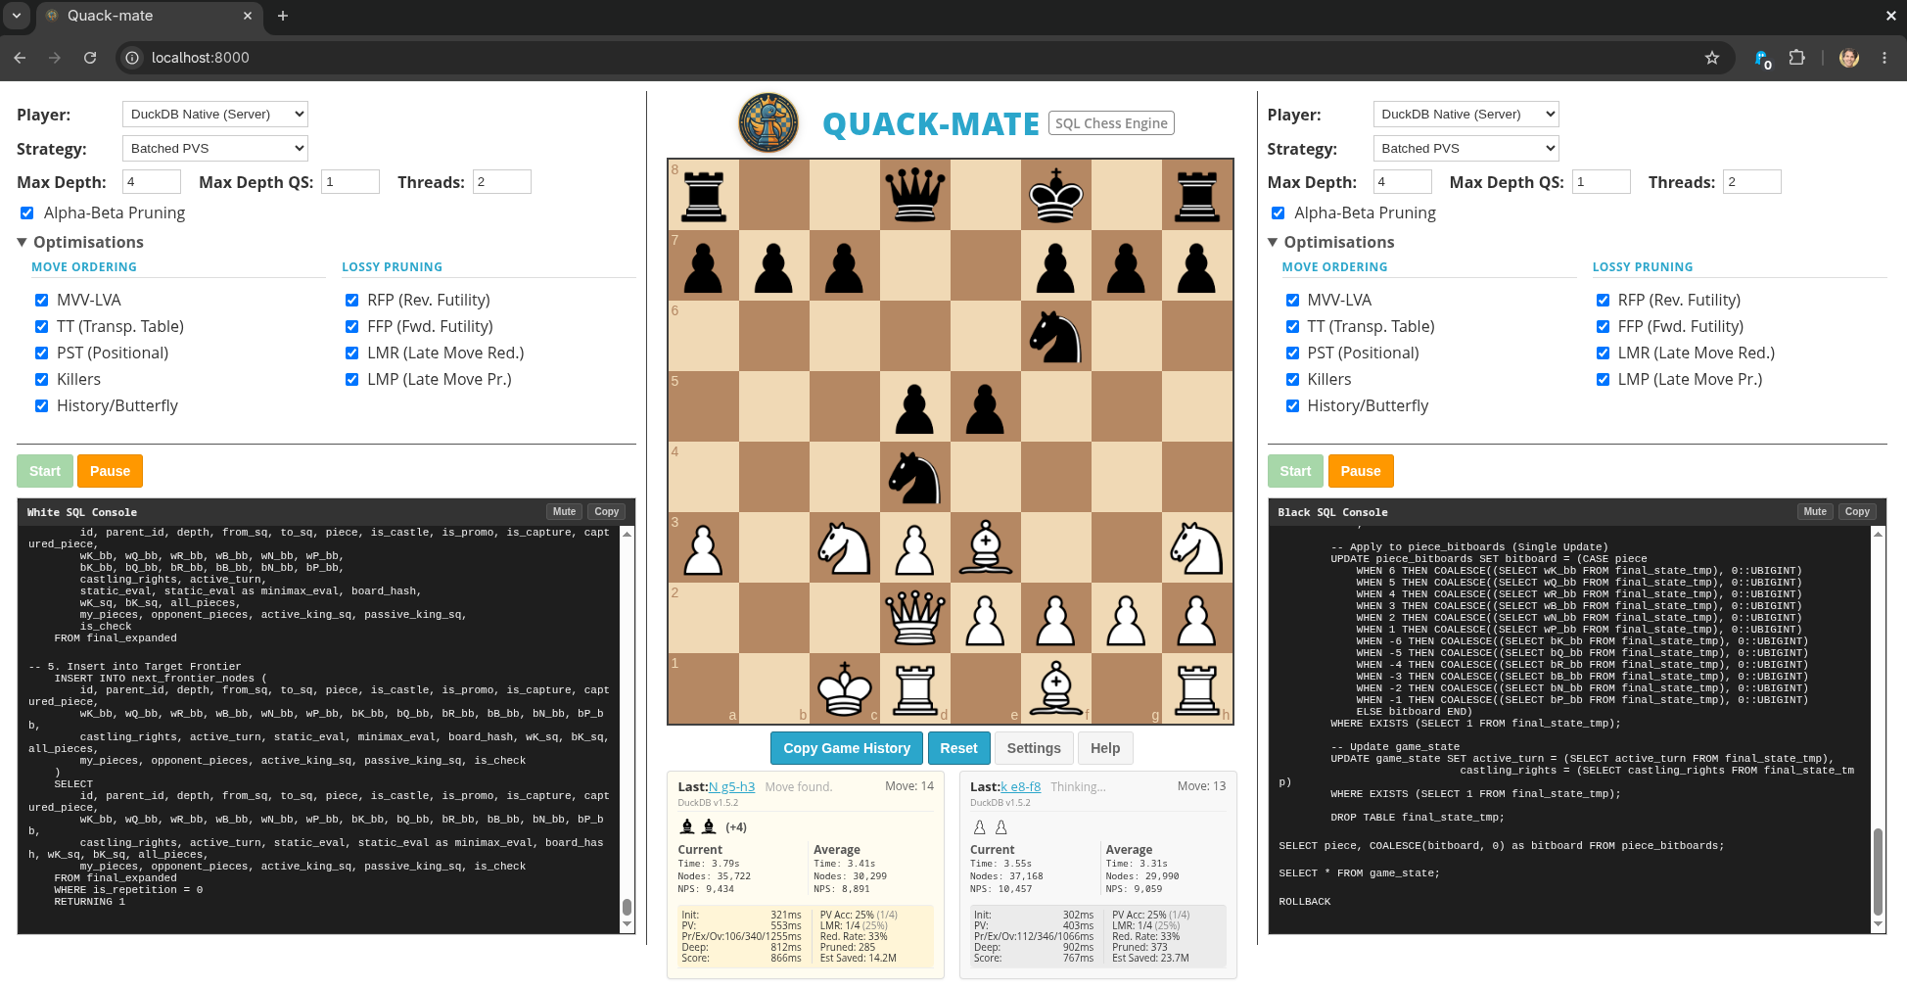This screenshot has height=989, width=1907.
Task: Focus the left Max Depth input
Action: click(152, 182)
